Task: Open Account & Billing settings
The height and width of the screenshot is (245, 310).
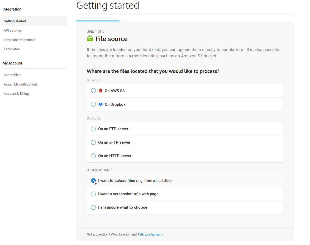Action: click(16, 94)
